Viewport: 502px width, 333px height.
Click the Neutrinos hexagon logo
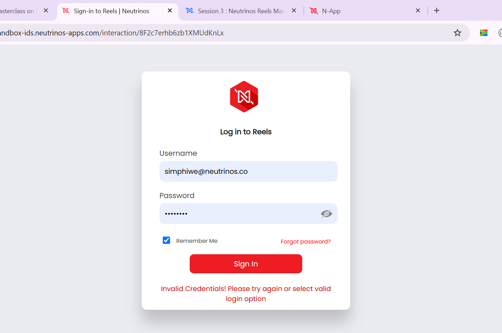[244, 97]
